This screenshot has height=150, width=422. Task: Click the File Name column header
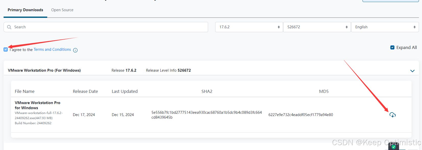pos(25,91)
